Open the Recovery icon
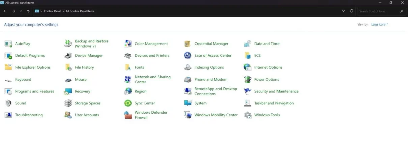Viewport: 408px width, 147px height. click(68, 91)
